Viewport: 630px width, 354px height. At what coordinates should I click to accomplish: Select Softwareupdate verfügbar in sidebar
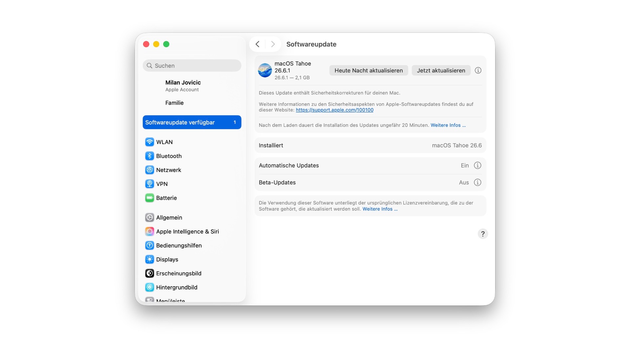coord(192,122)
